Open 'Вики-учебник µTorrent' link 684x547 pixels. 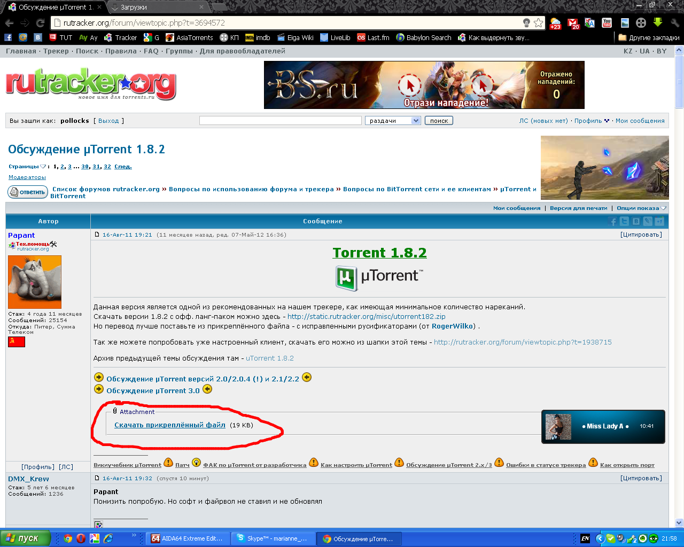click(x=127, y=465)
